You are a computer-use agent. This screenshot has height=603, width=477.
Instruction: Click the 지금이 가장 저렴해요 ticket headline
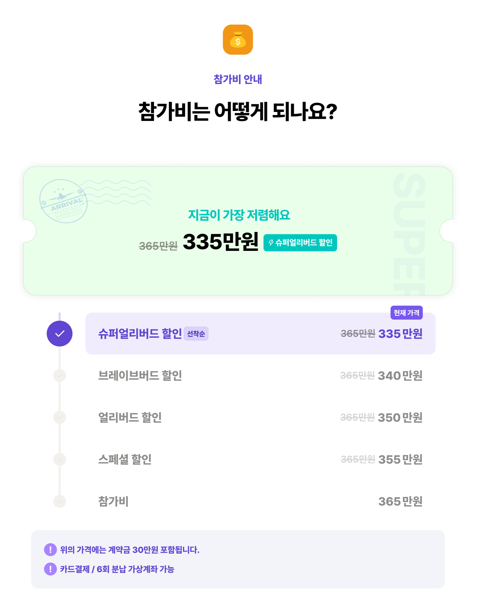239,215
